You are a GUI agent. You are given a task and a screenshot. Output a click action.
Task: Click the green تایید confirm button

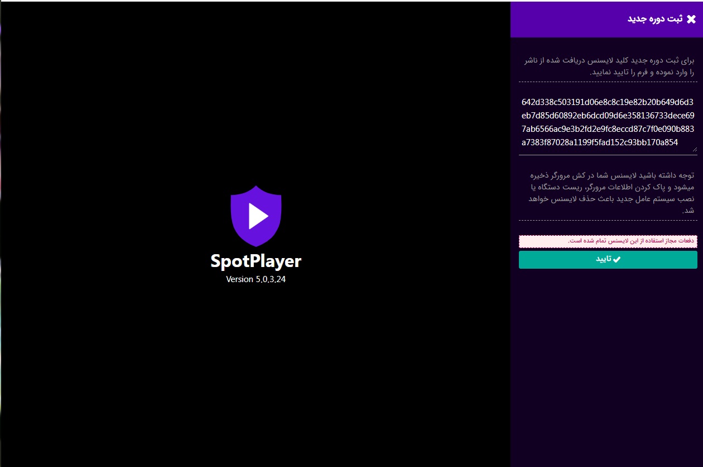click(x=608, y=260)
